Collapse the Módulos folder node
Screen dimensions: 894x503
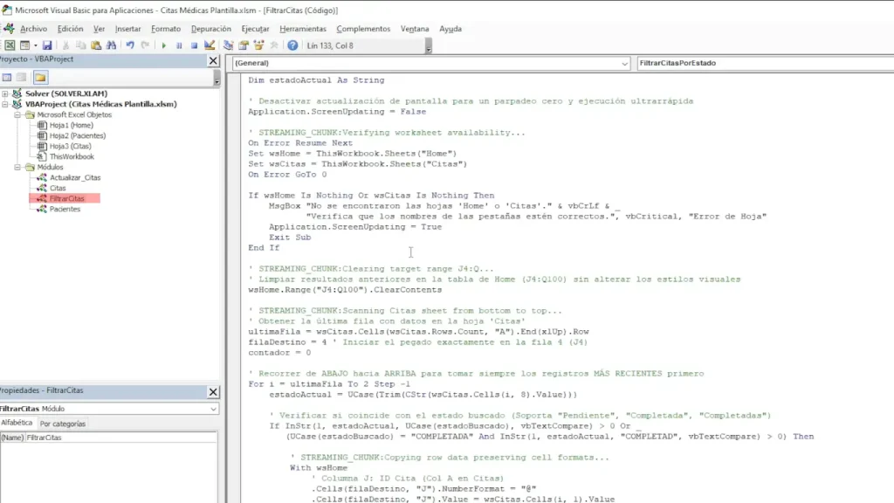point(17,167)
